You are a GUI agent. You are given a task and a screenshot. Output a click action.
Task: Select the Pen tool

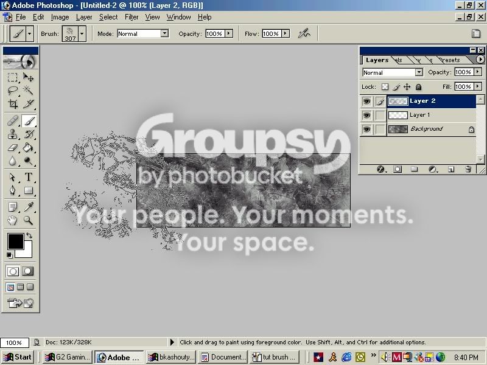12,190
